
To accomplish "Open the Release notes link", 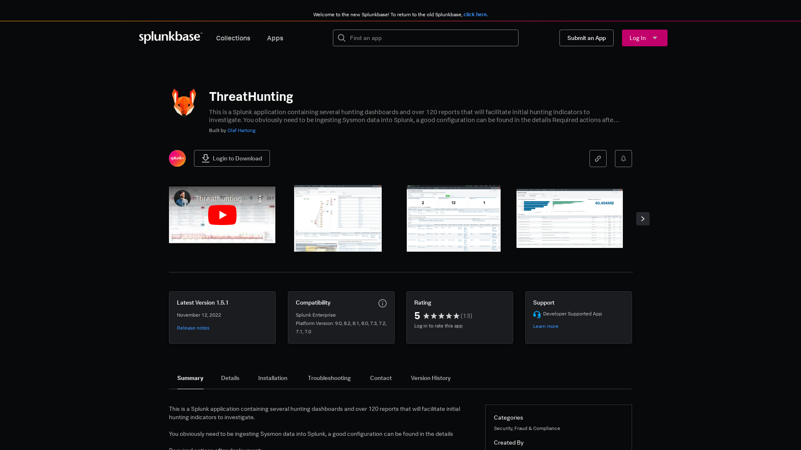I will point(193,328).
